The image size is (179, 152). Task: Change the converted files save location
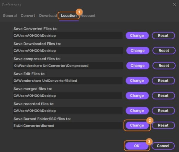pos(137,36)
